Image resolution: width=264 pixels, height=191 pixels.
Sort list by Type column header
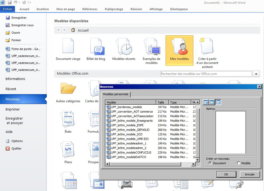pyautogui.click(x=180, y=102)
